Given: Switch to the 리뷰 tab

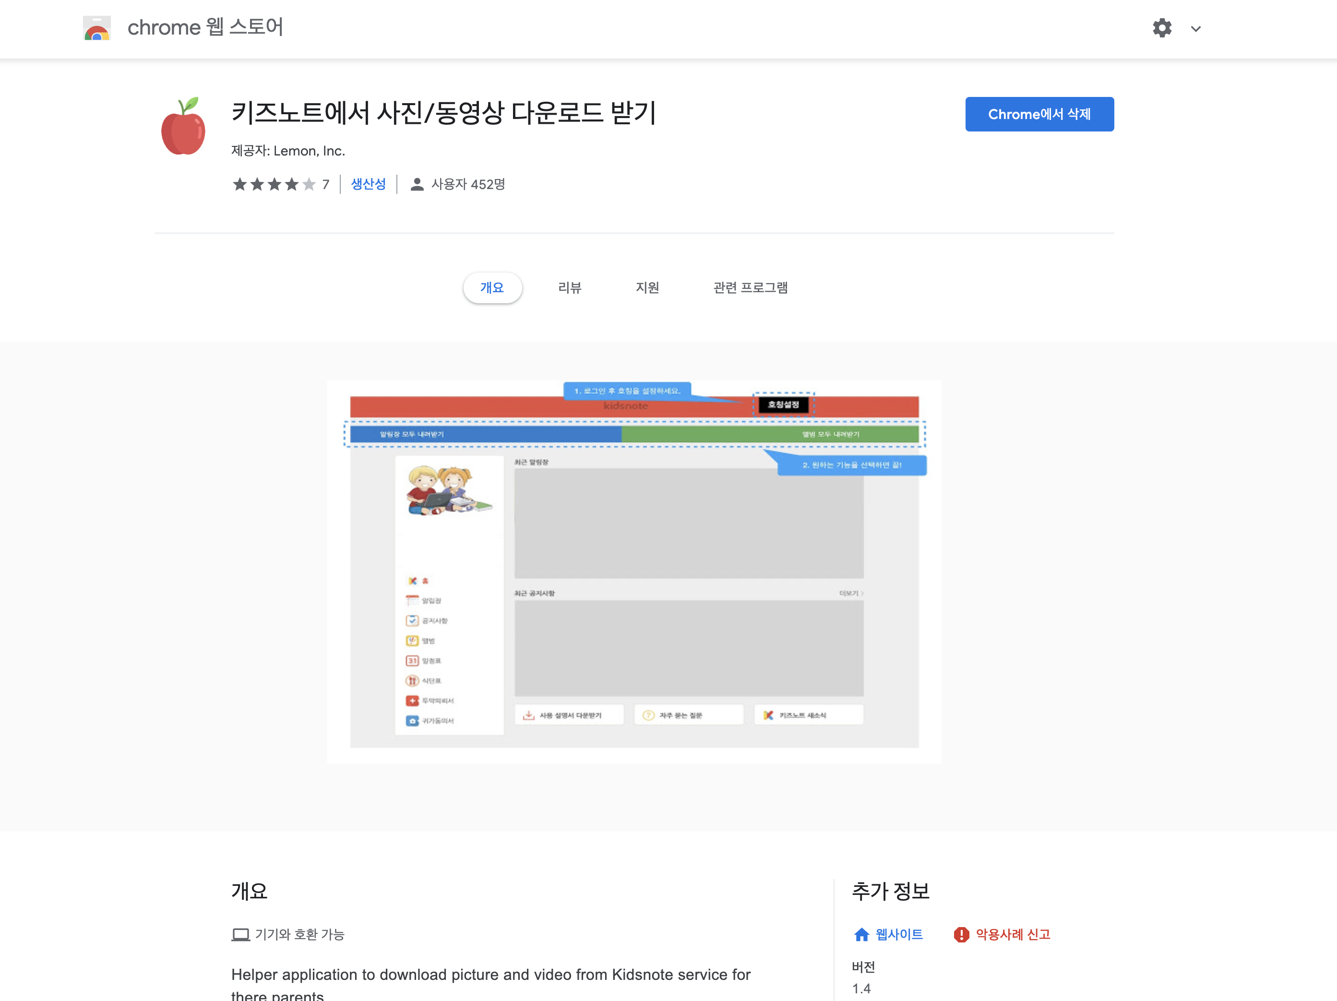Looking at the screenshot, I should coord(569,288).
